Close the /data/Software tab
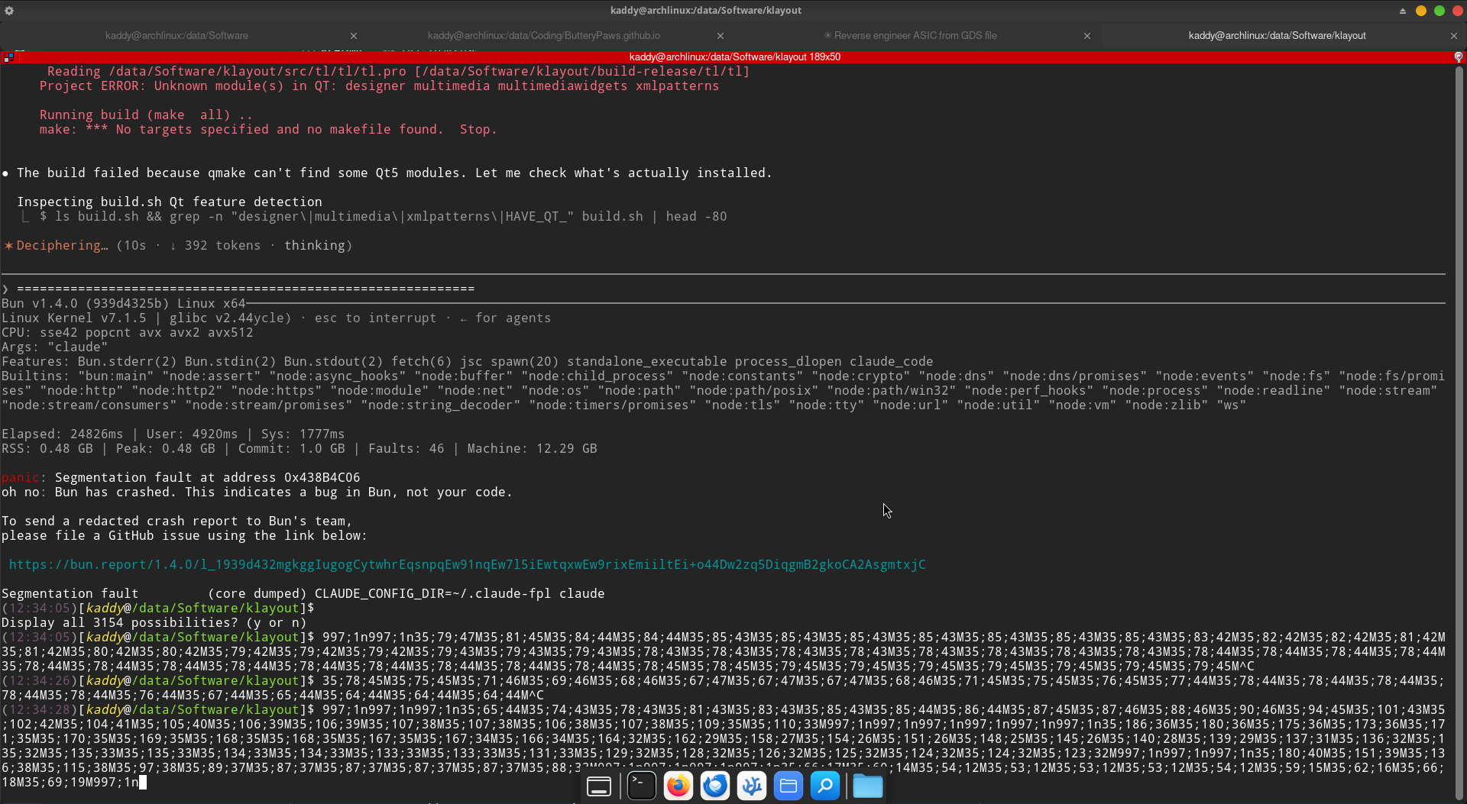Image resolution: width=1467 pixels, height=804 pixels. tap(354, 36)
